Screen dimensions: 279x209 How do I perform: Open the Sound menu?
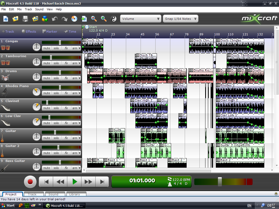[39, 9]
